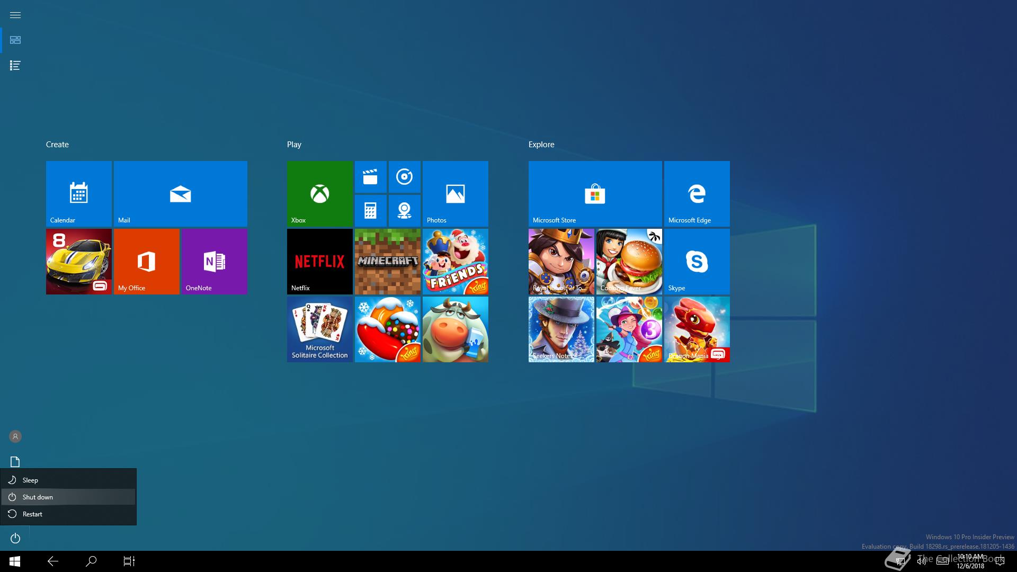
Task: Open the Calculator small tile
Action: [x=370, y=211]
